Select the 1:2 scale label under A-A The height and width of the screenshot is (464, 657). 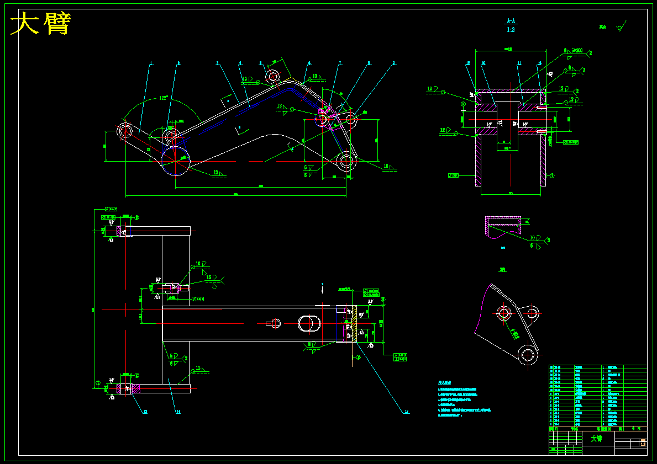point(511,30)
